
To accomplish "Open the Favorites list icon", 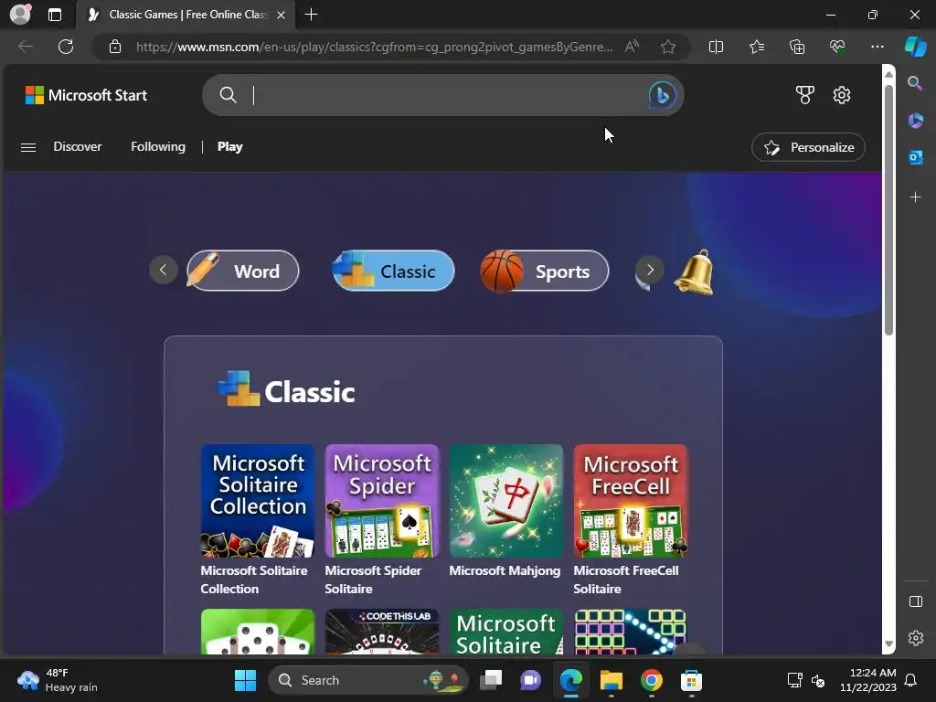I will pyautogui.click(x=756, y=47).
